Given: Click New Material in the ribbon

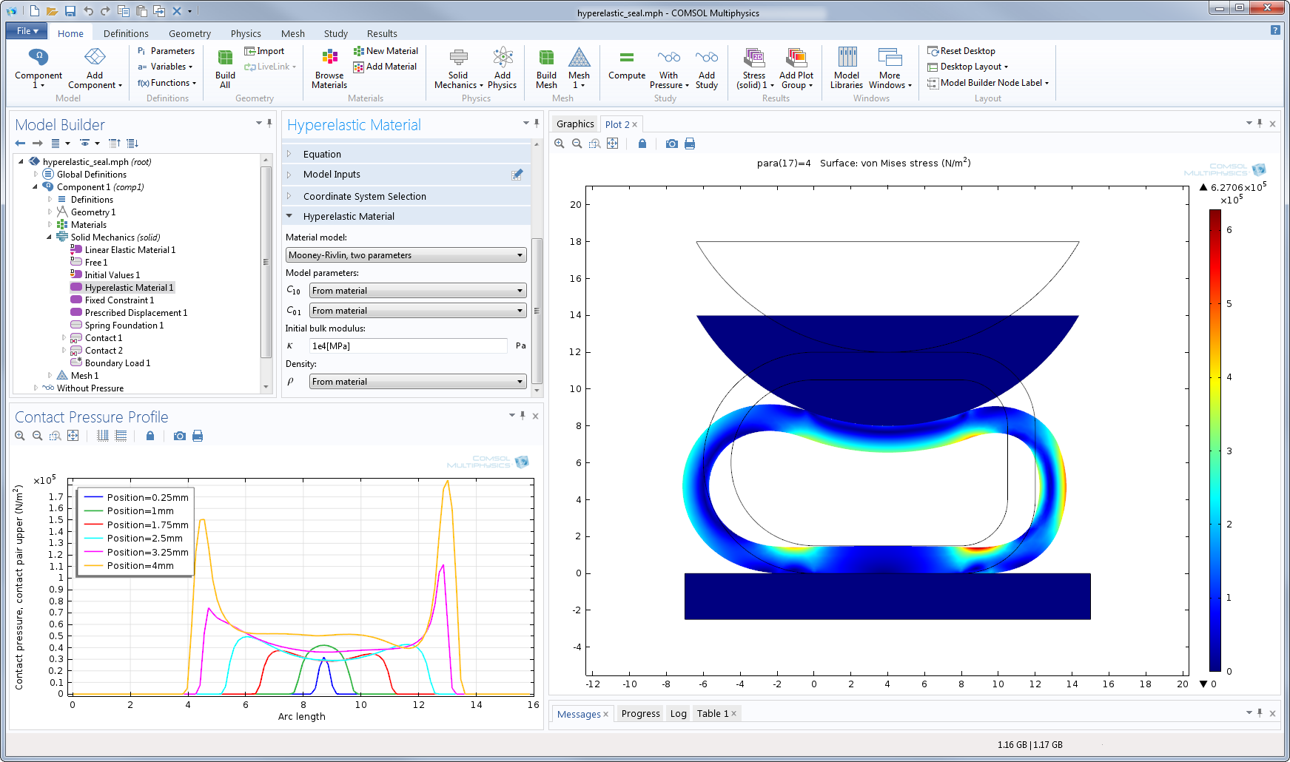Looking at the screenshot, I should pos(386,51).
